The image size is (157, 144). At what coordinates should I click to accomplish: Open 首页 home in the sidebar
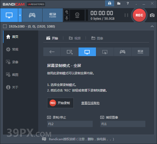coord(21,37)
